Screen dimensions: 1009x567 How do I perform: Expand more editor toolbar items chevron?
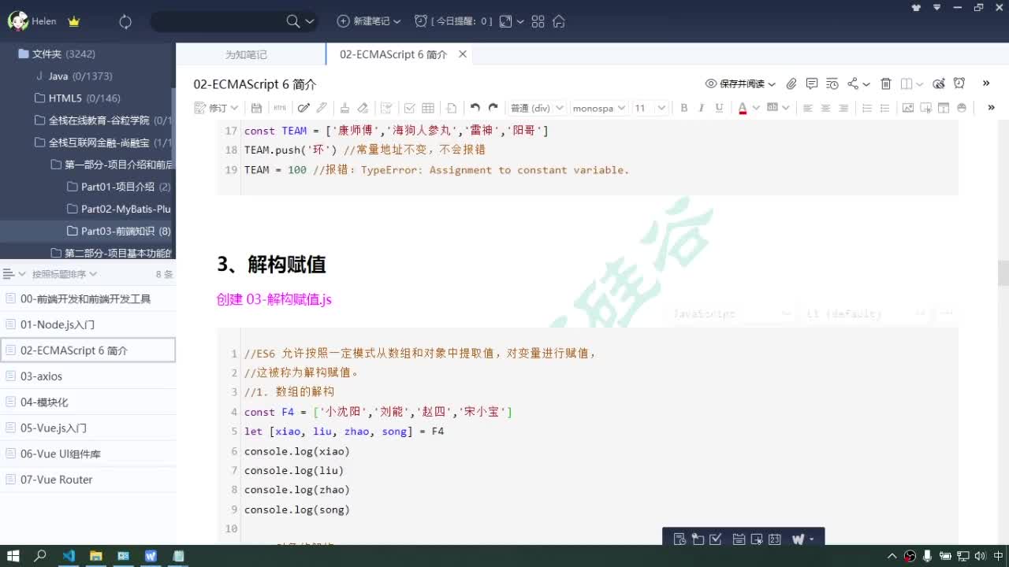991,108
